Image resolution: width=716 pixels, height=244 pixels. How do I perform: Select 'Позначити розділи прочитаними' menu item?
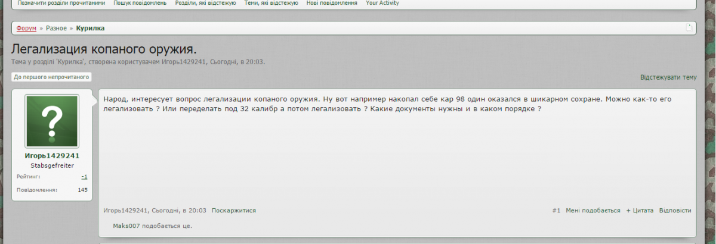point(61,3)
